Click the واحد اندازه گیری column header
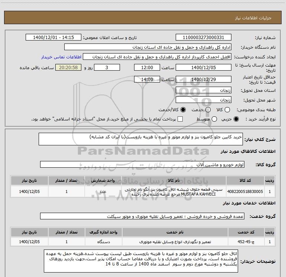Screen dimensions: 286x277 point(103,232)
